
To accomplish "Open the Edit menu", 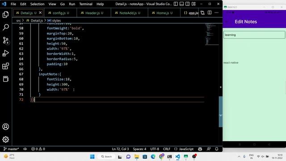I will tap(23, 4).
